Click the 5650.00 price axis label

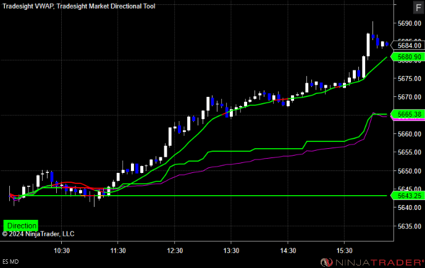[x=410, y=171]
